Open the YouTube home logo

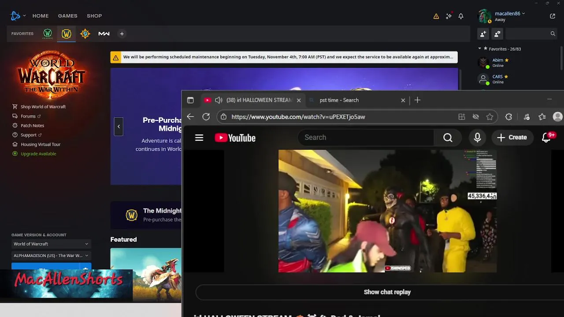235,138
